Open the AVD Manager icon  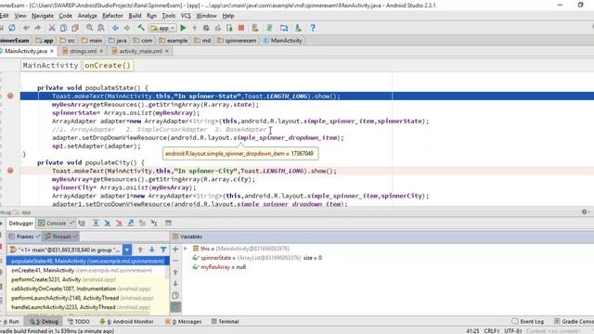tap(255, 28)
